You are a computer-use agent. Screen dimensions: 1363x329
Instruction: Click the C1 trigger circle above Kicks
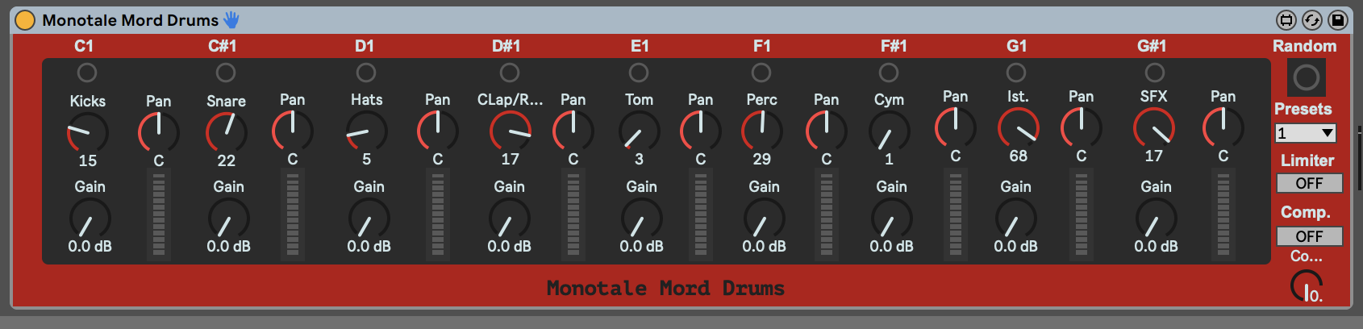87,73
